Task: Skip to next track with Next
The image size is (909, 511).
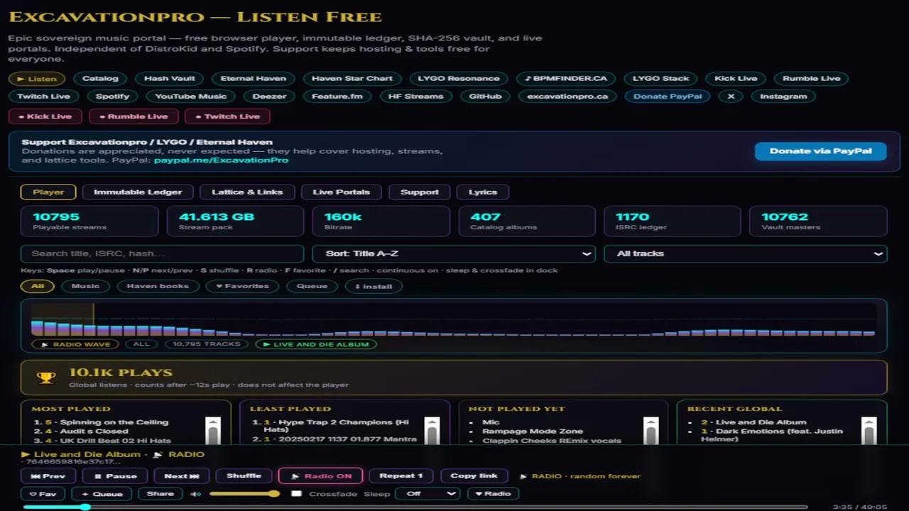Action: click(182, 476)
